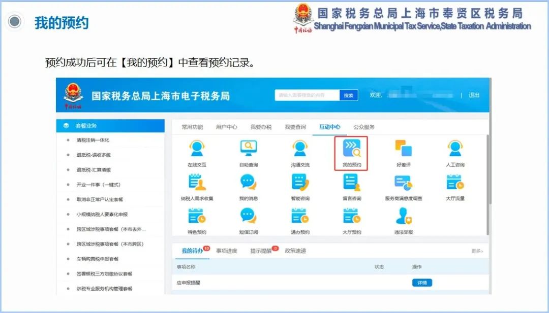The height and width of the screenshot is (313, 549).
Task: Switch to the 政策速递 tab
Action: 295,251
